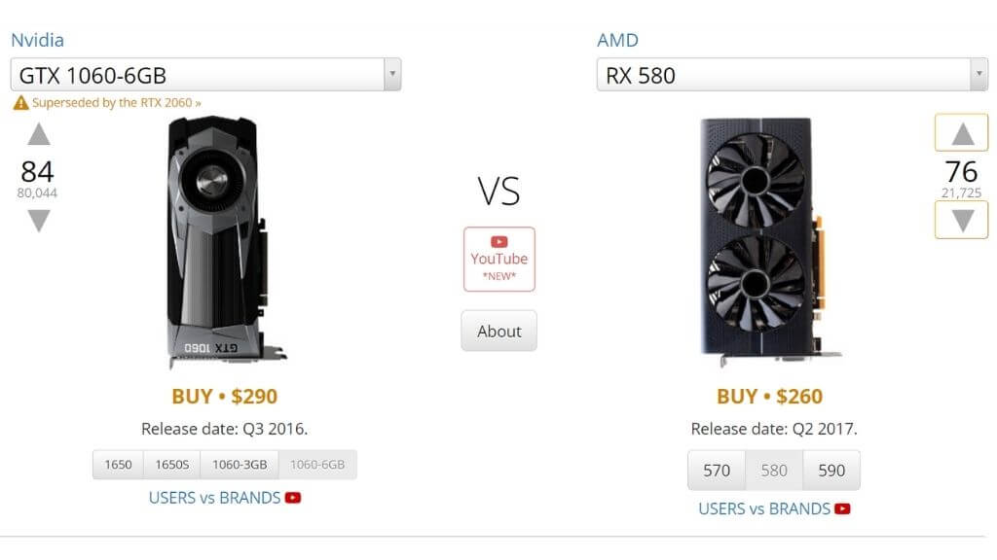Switch to the 1650S model tab

coord(171,465)
